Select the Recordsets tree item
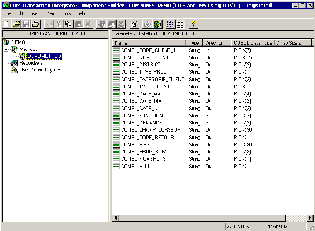Screen dimensions: 315x231 (31, 63)
